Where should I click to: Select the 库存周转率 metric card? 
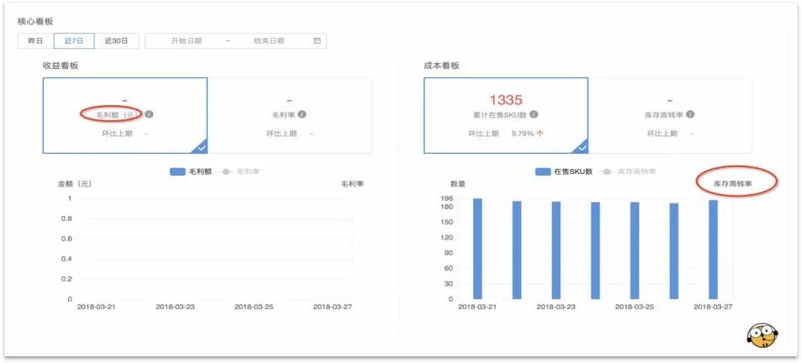tap(671, 115)
